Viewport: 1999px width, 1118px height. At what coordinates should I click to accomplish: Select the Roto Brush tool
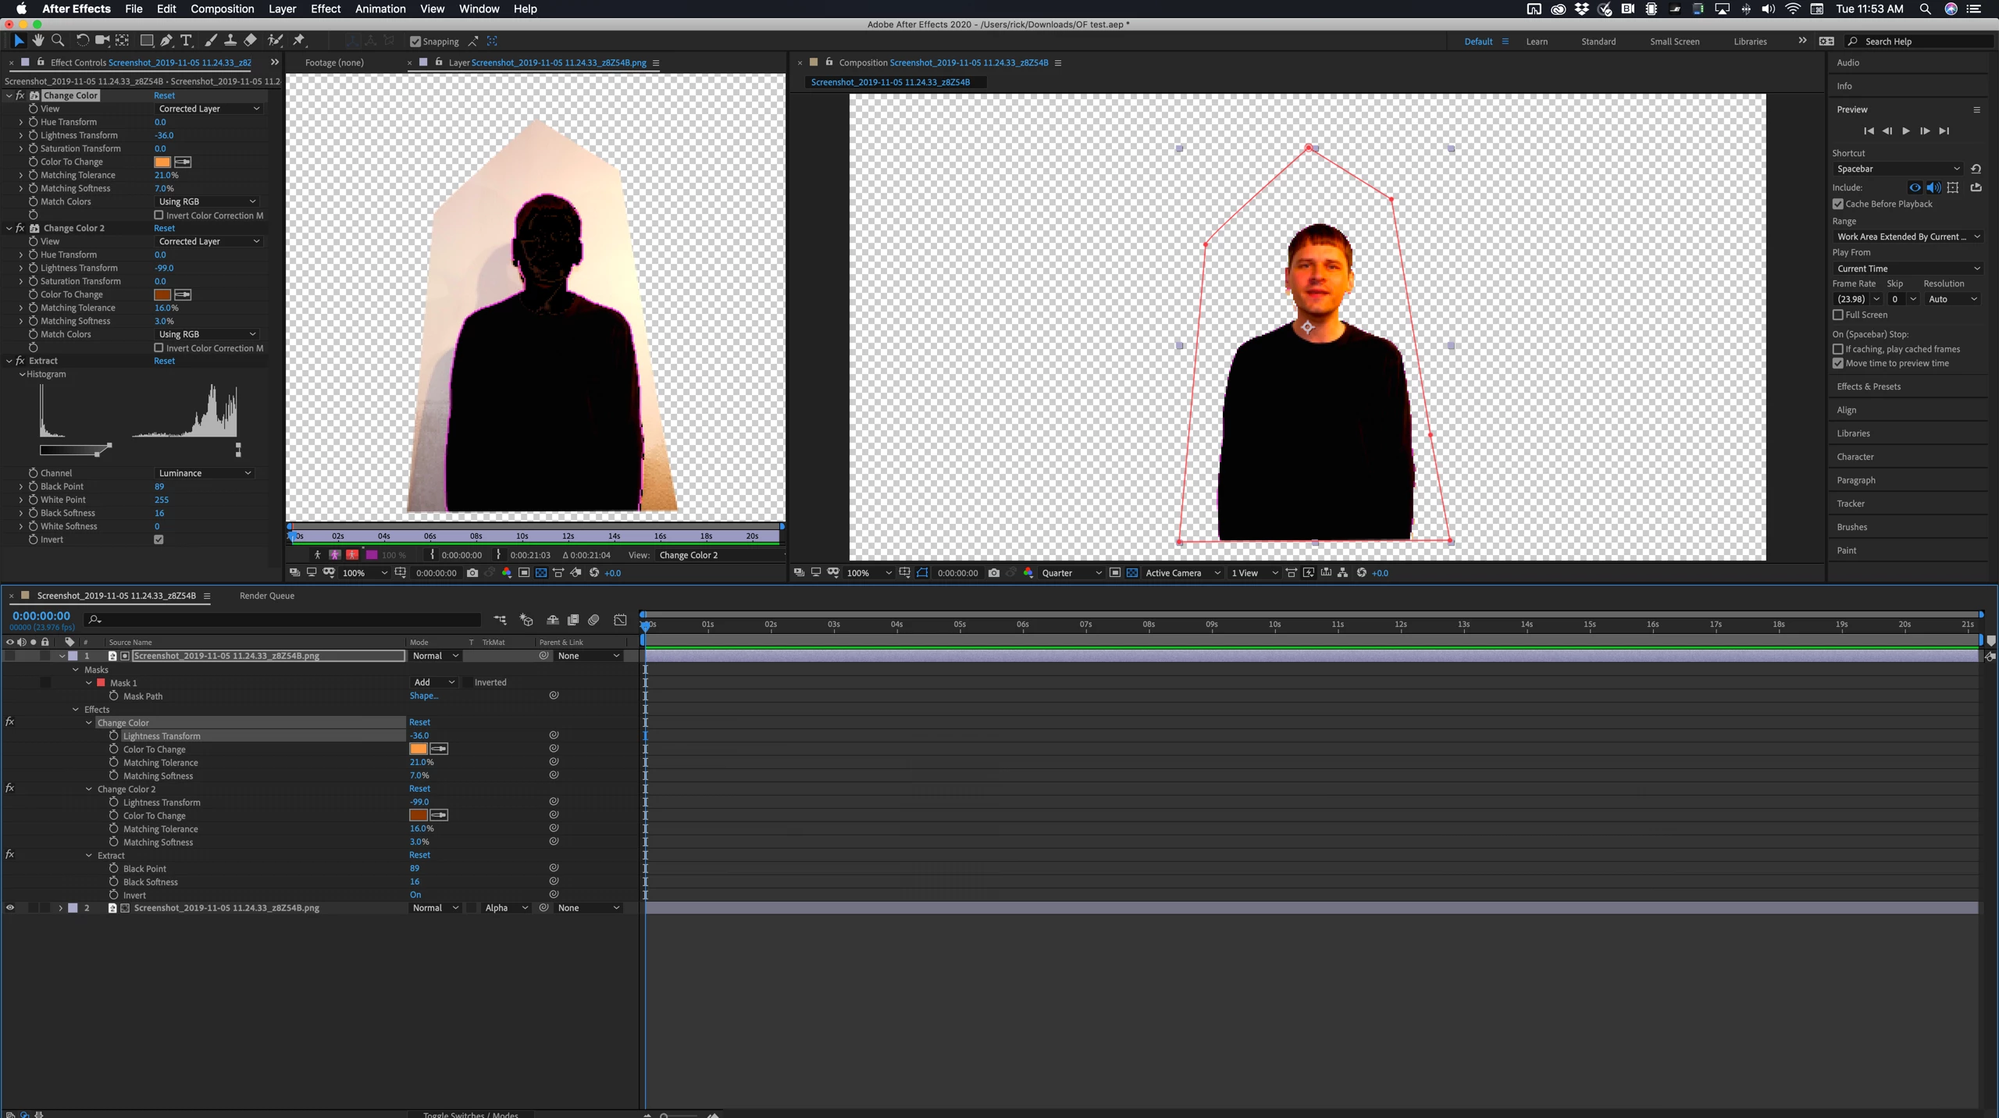pyautogui.click(x=275, y=41)
